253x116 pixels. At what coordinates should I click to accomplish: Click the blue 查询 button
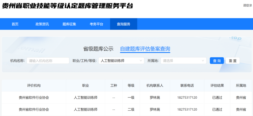(217, 61)
